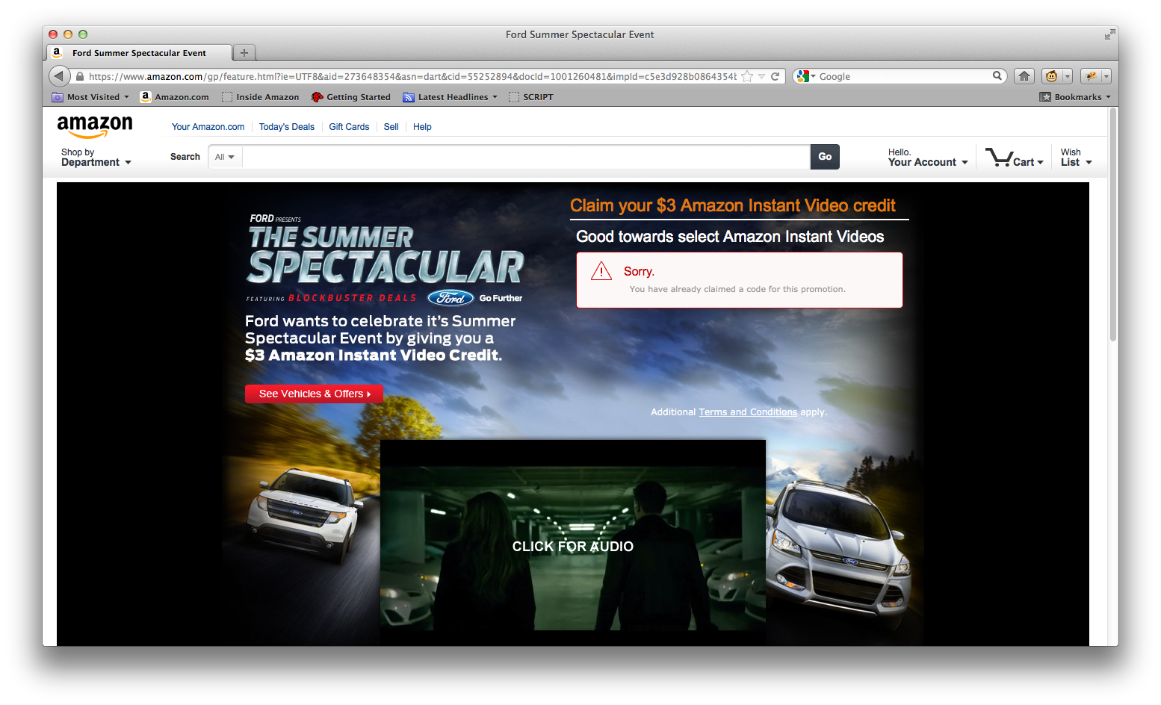Viewport: 1161px width, 705px height.
Task: Open the Amazon.com bookmark
Action: (x=175, y=97)
